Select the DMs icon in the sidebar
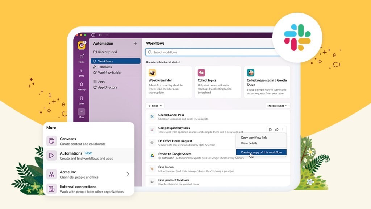Viewport: 371px width, 209px height. [82, 71]
